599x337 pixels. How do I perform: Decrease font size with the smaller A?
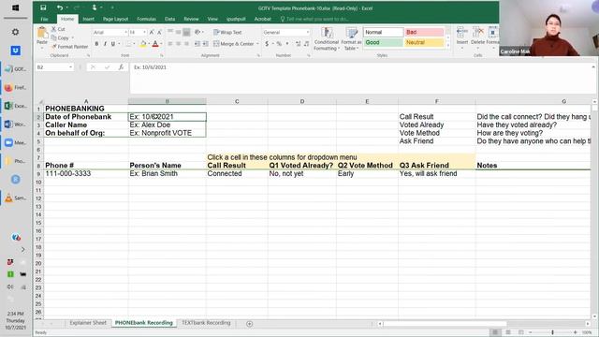point(159,33)
